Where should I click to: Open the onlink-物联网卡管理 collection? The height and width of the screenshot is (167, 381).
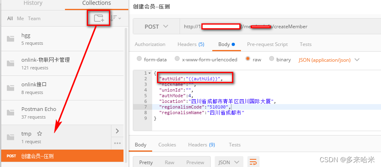(63, 63)
